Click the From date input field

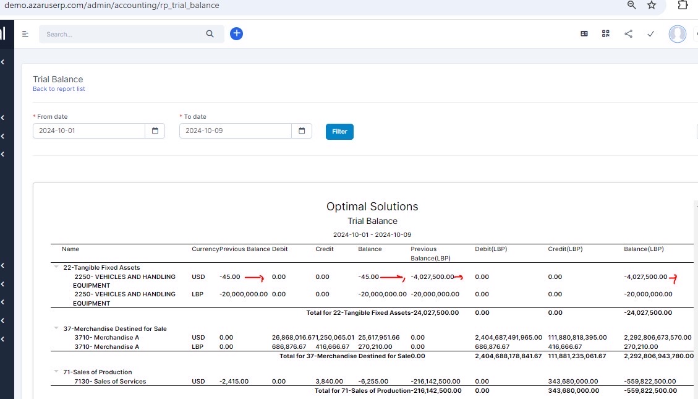pos(89,131)
